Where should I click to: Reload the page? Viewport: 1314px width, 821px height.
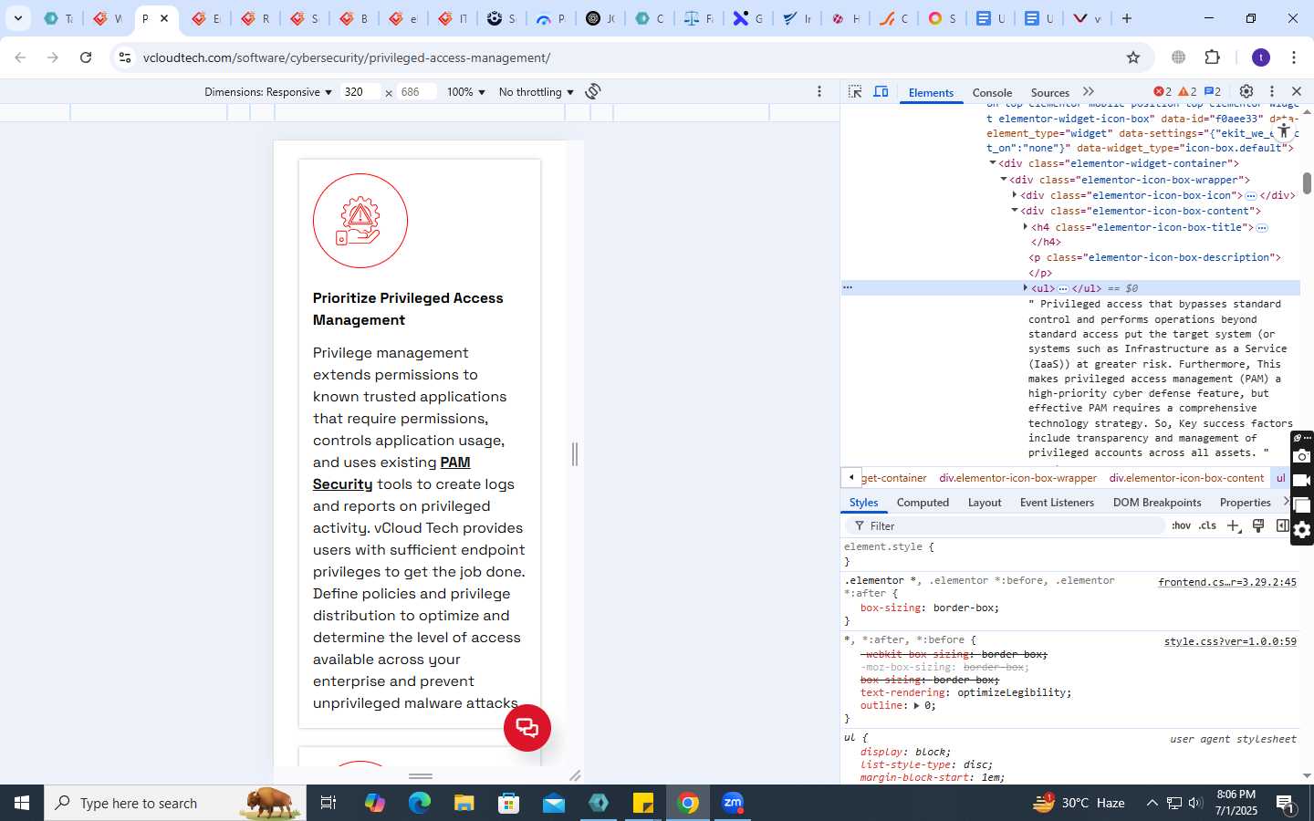tap(86, 57)
